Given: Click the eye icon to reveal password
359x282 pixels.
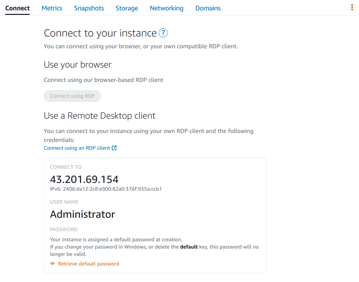Looking at the screenshot, I should click(53, 264).
